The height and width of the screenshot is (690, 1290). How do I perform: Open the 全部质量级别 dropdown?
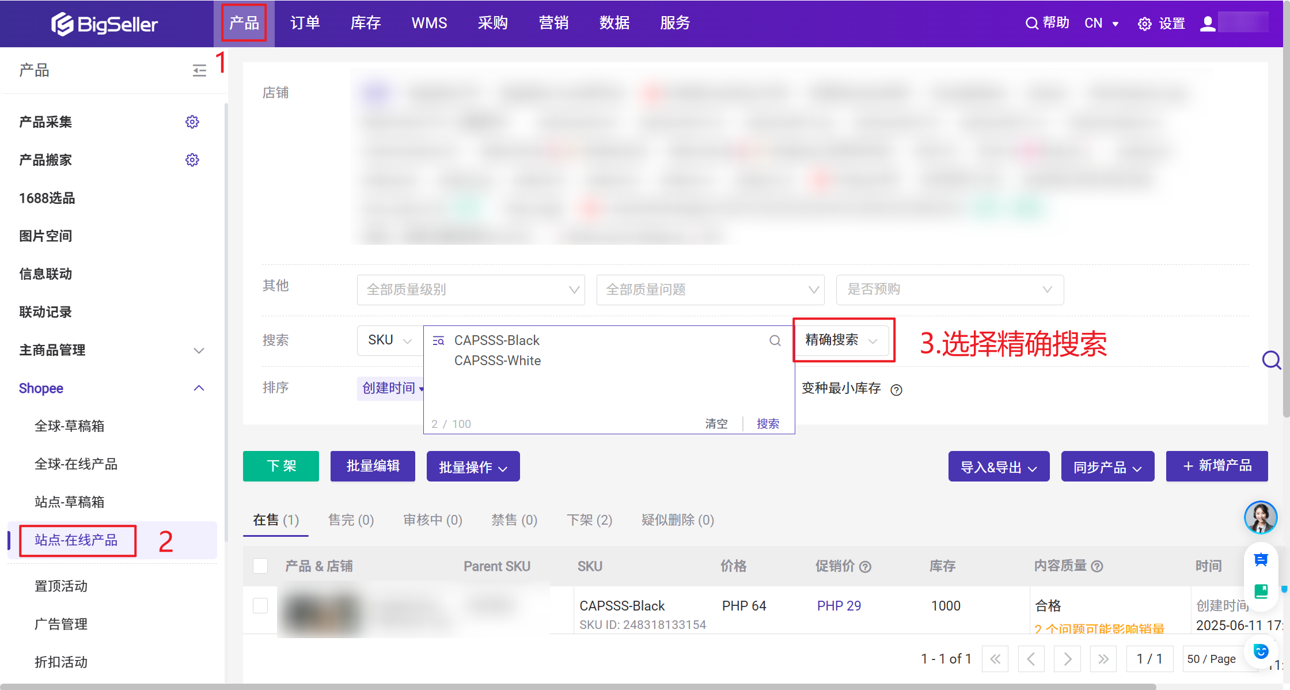(471, 290)
